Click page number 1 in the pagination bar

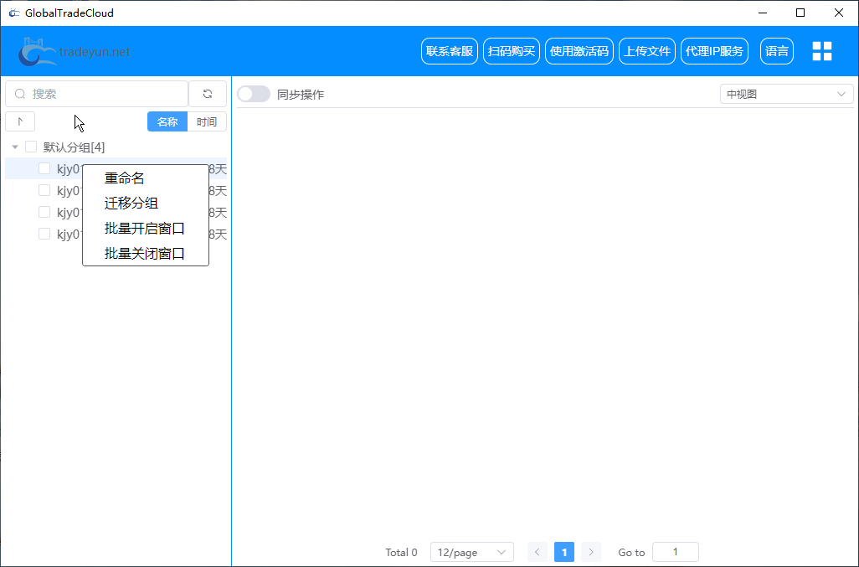pyautogui.click(x=563, y=552)
